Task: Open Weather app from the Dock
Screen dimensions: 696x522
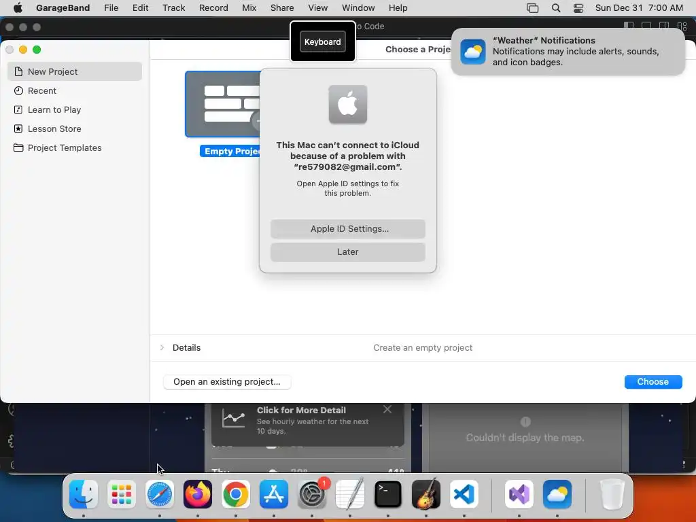Action: (557, 494)
